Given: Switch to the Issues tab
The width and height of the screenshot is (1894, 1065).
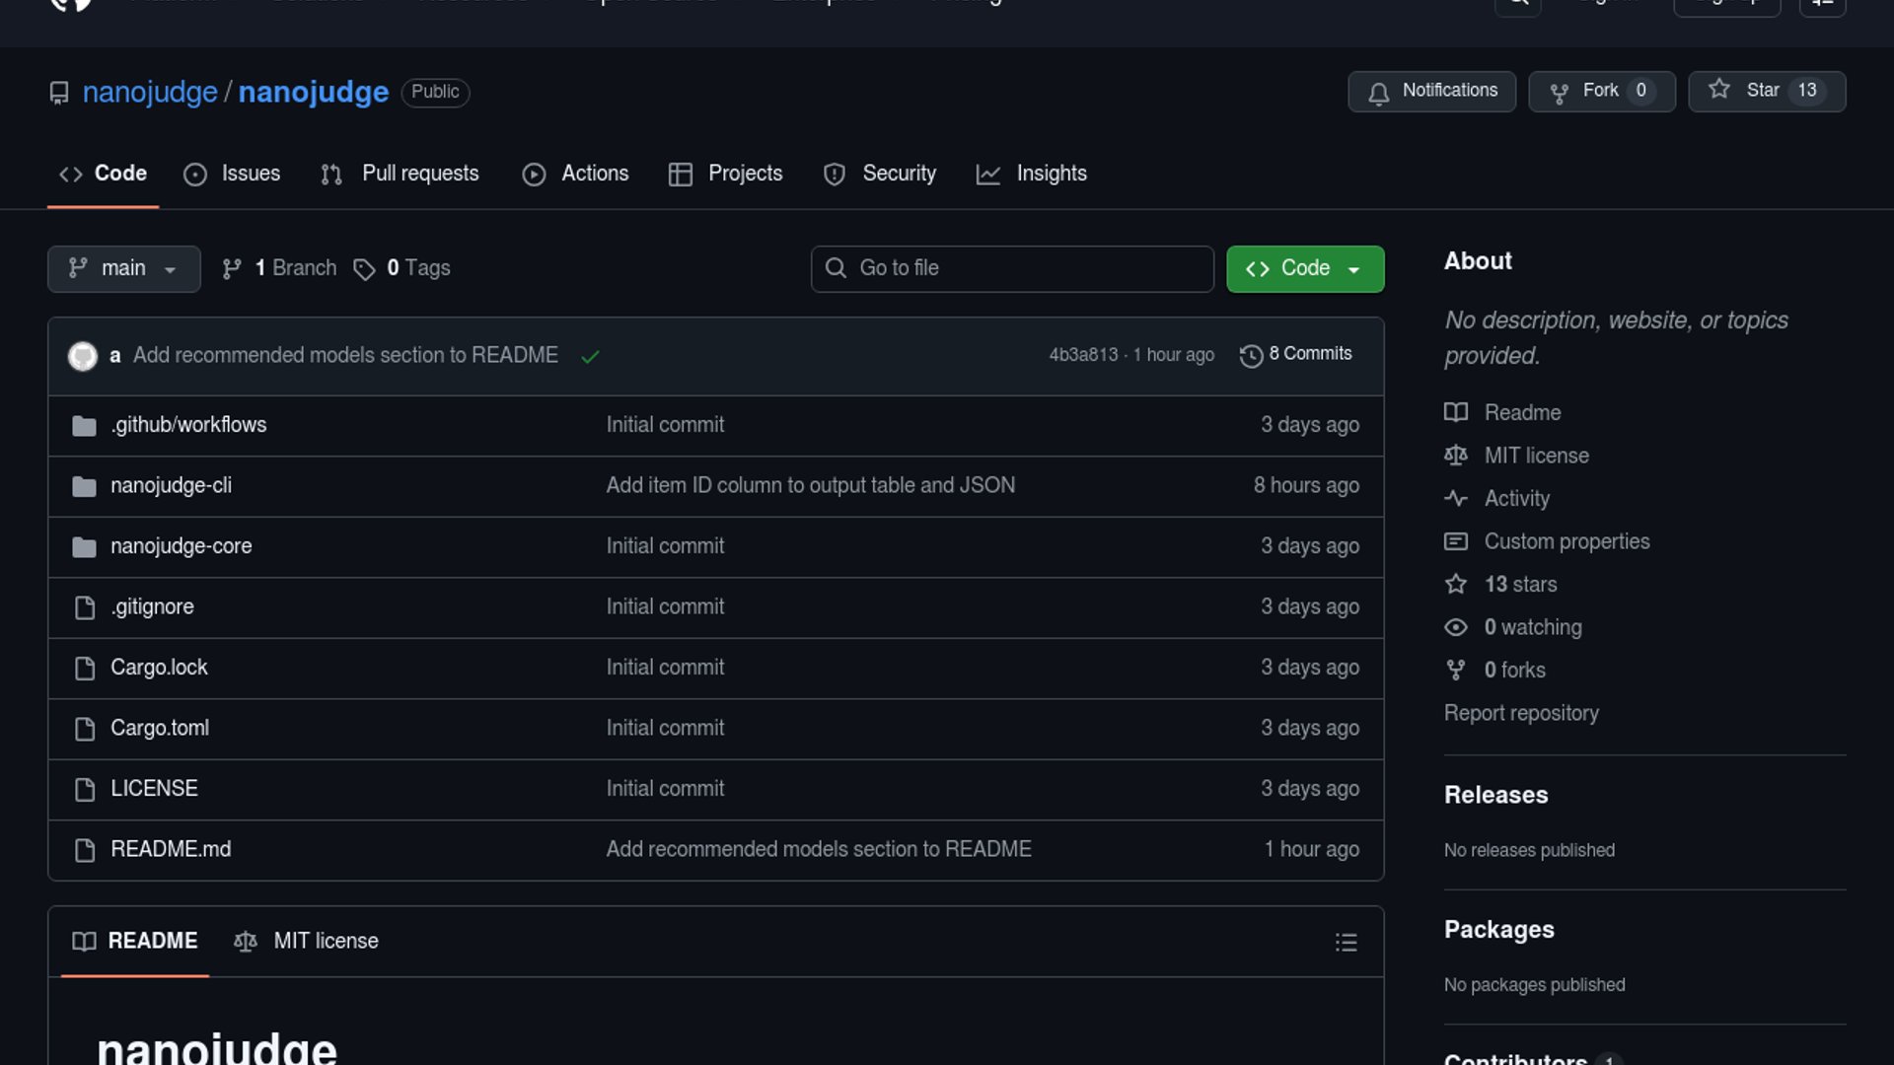Looking at the screenshot, I should click(x=233, y=174).
